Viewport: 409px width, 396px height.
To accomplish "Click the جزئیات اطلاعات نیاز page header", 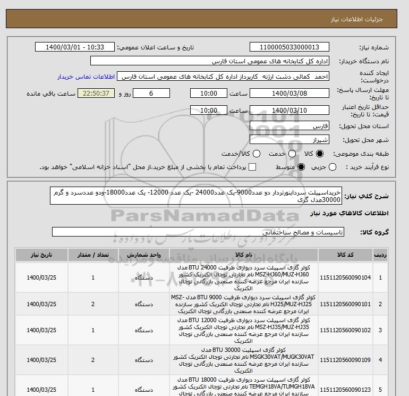I will pos(356,19).
